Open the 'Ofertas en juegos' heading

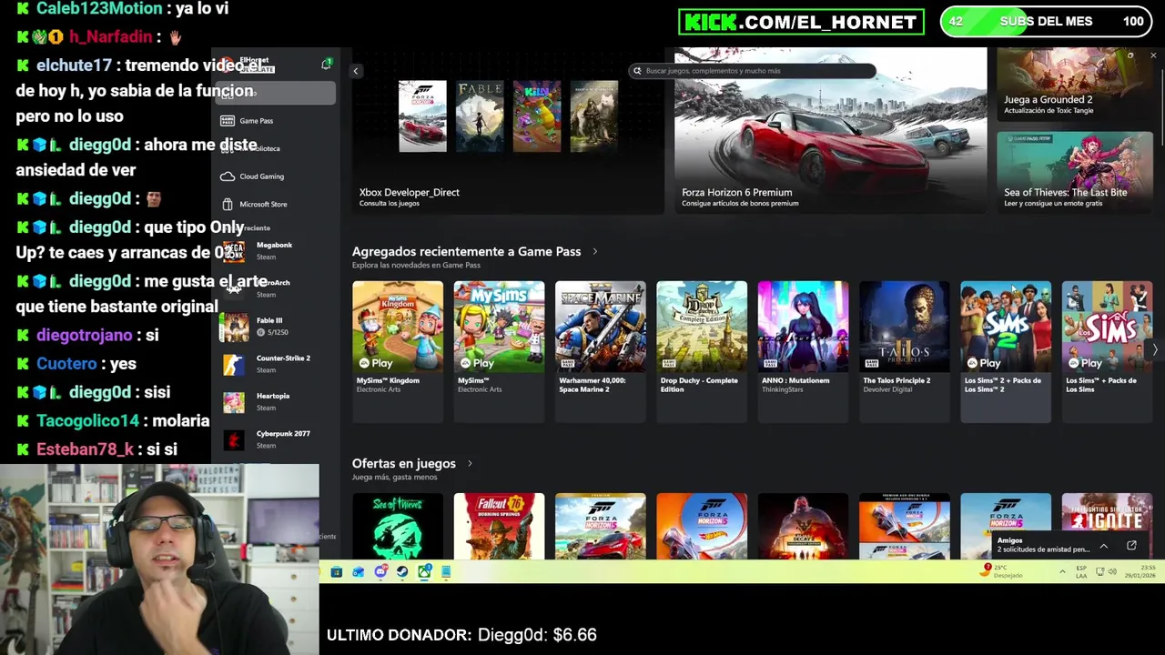click(403, 464)
